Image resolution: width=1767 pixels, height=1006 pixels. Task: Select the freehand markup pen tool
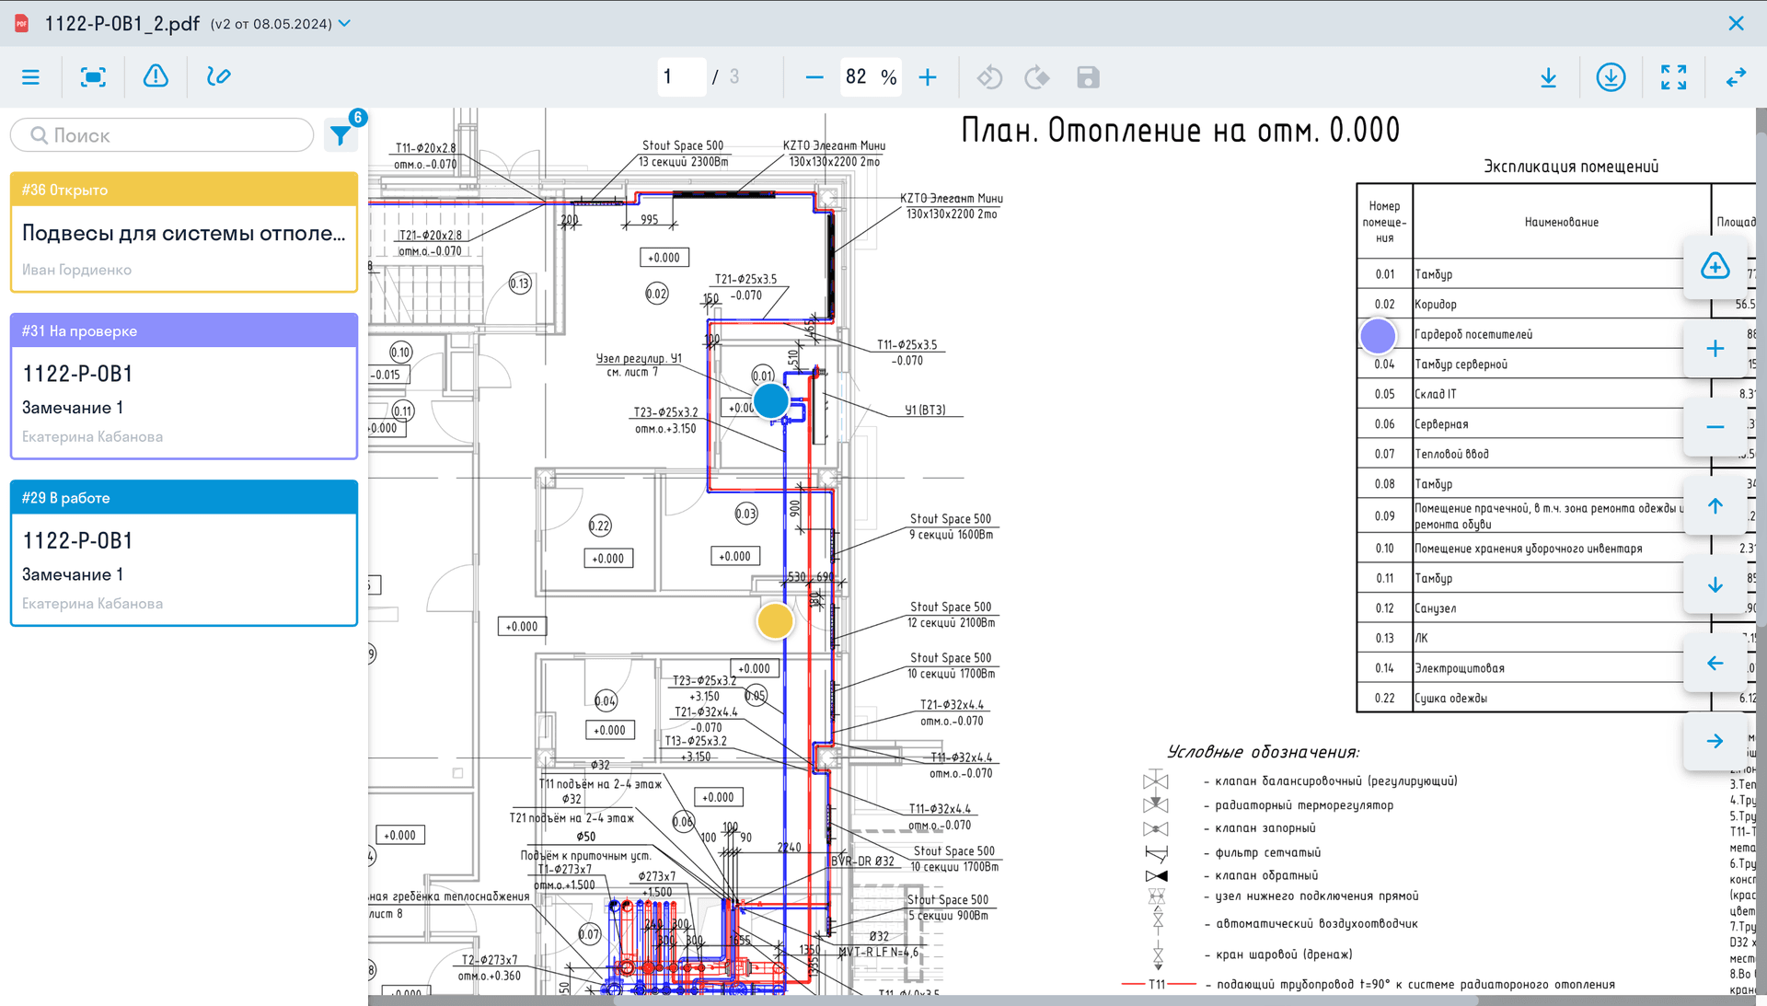click(x=218, y=76)
